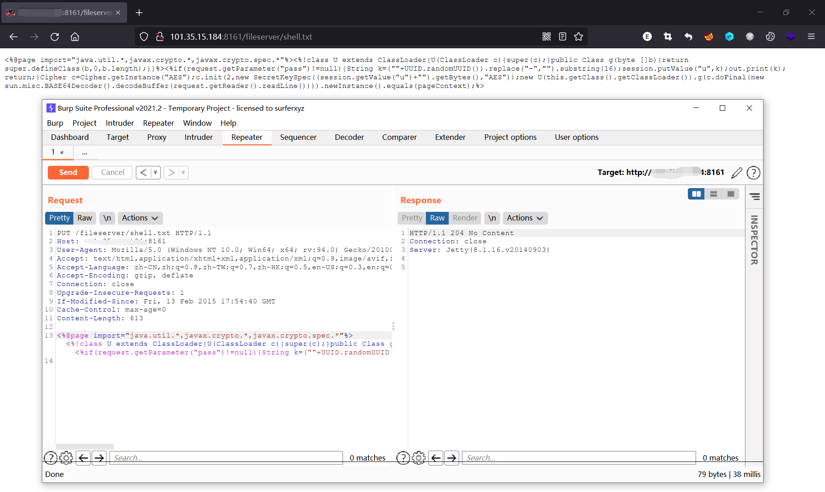Open the purple diamond extension icon

tap(791, 37)
